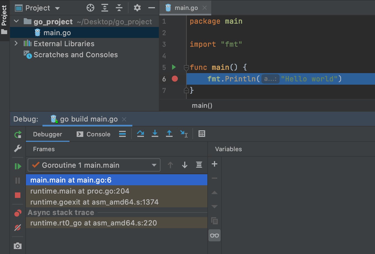The width and height of the screenshot is (375, 254).
Task: Switch to the Console tab
Action: pyautogui.click(x=93, y=134)
